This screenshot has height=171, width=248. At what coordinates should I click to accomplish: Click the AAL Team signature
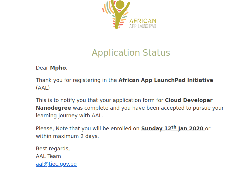point(48,156)
